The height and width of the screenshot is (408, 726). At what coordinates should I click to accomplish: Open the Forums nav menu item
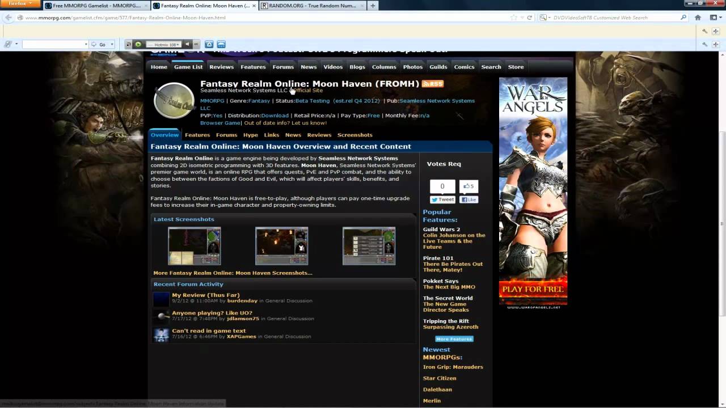tap(283, 67)
